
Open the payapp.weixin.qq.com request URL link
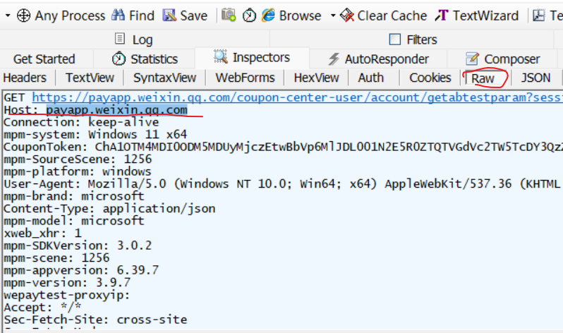pos(297,97)
